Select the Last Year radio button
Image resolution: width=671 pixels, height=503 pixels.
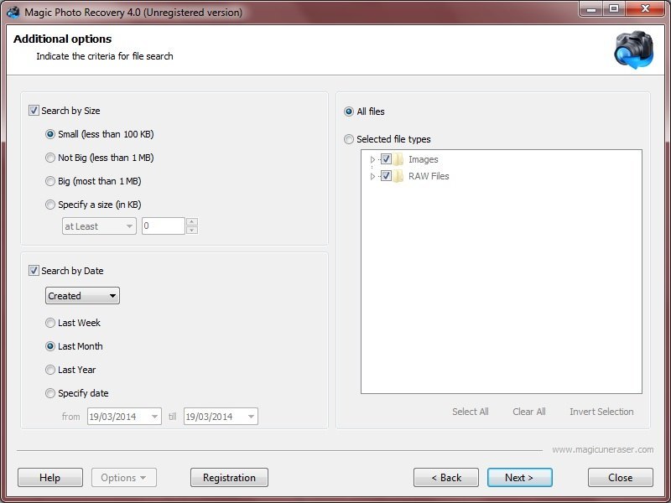tap(50, 370)
